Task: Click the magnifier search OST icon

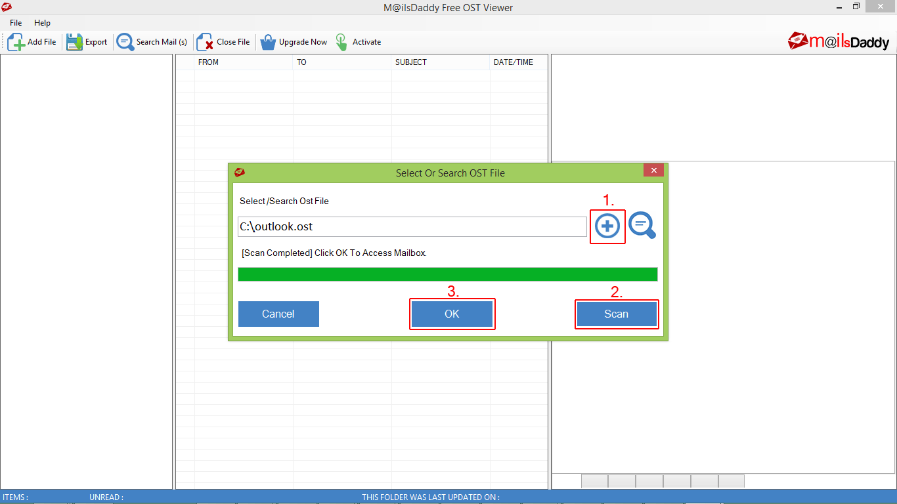Action: [x=642, y=226]
